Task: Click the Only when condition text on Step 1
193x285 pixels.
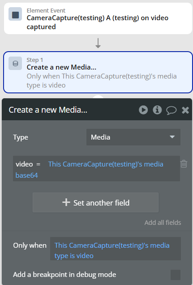Action: 102,81
